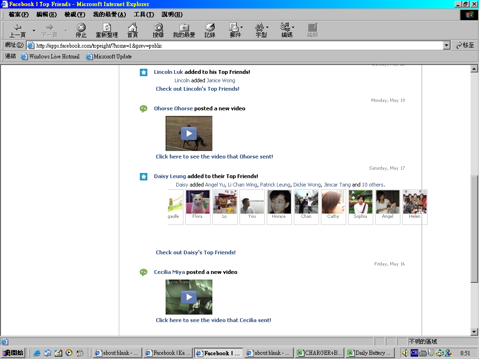
Task: Click 'Click here to see the video that Ohorse sent!'
Action: (x=214, y=157)
